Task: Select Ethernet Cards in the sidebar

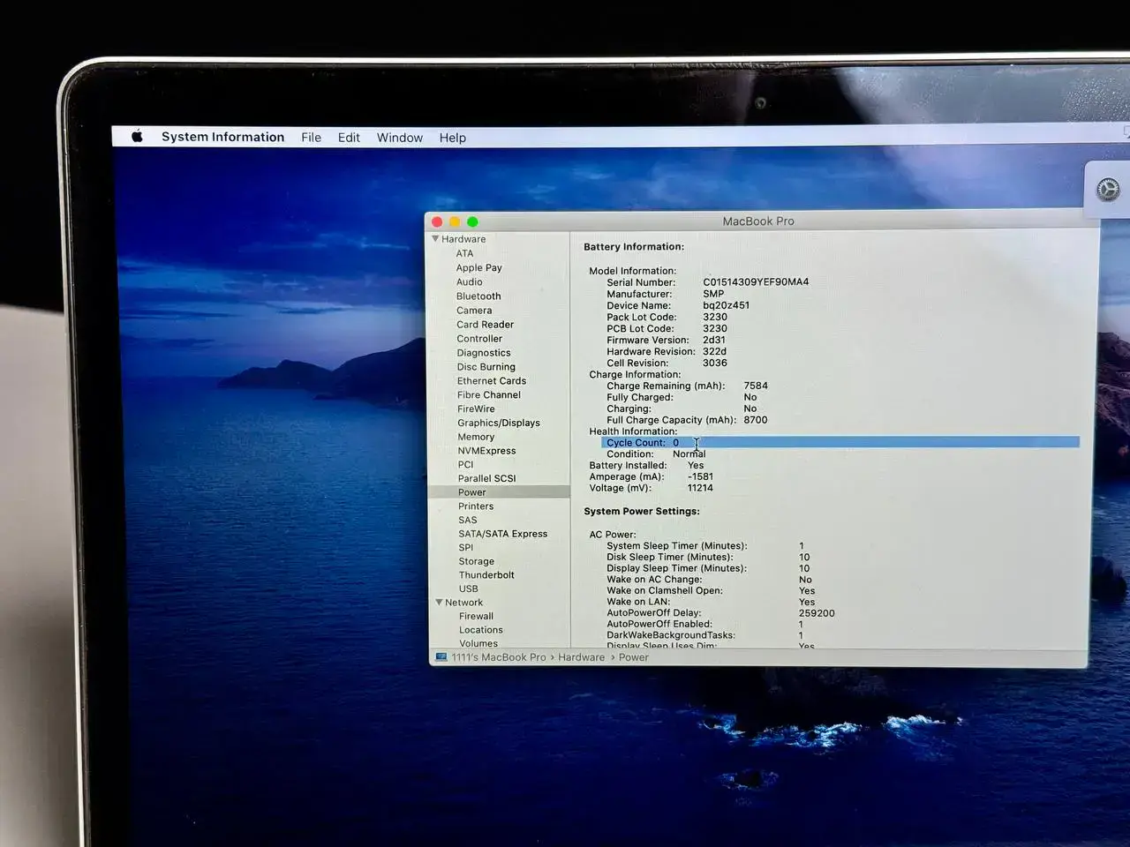Action: (x=492, y=381)
